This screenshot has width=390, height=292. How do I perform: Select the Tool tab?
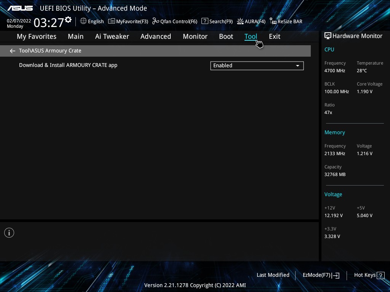251,36
